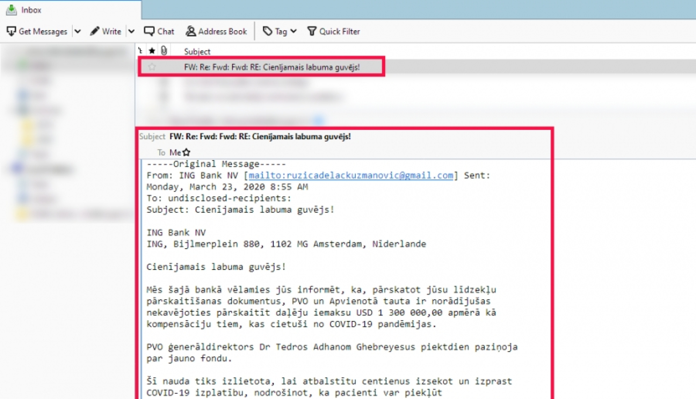Click the ruzicadelackuzmanovic@gmail.com mailto link
The width and height of the screenshot is (696, 399).
[x=350, y=175]
